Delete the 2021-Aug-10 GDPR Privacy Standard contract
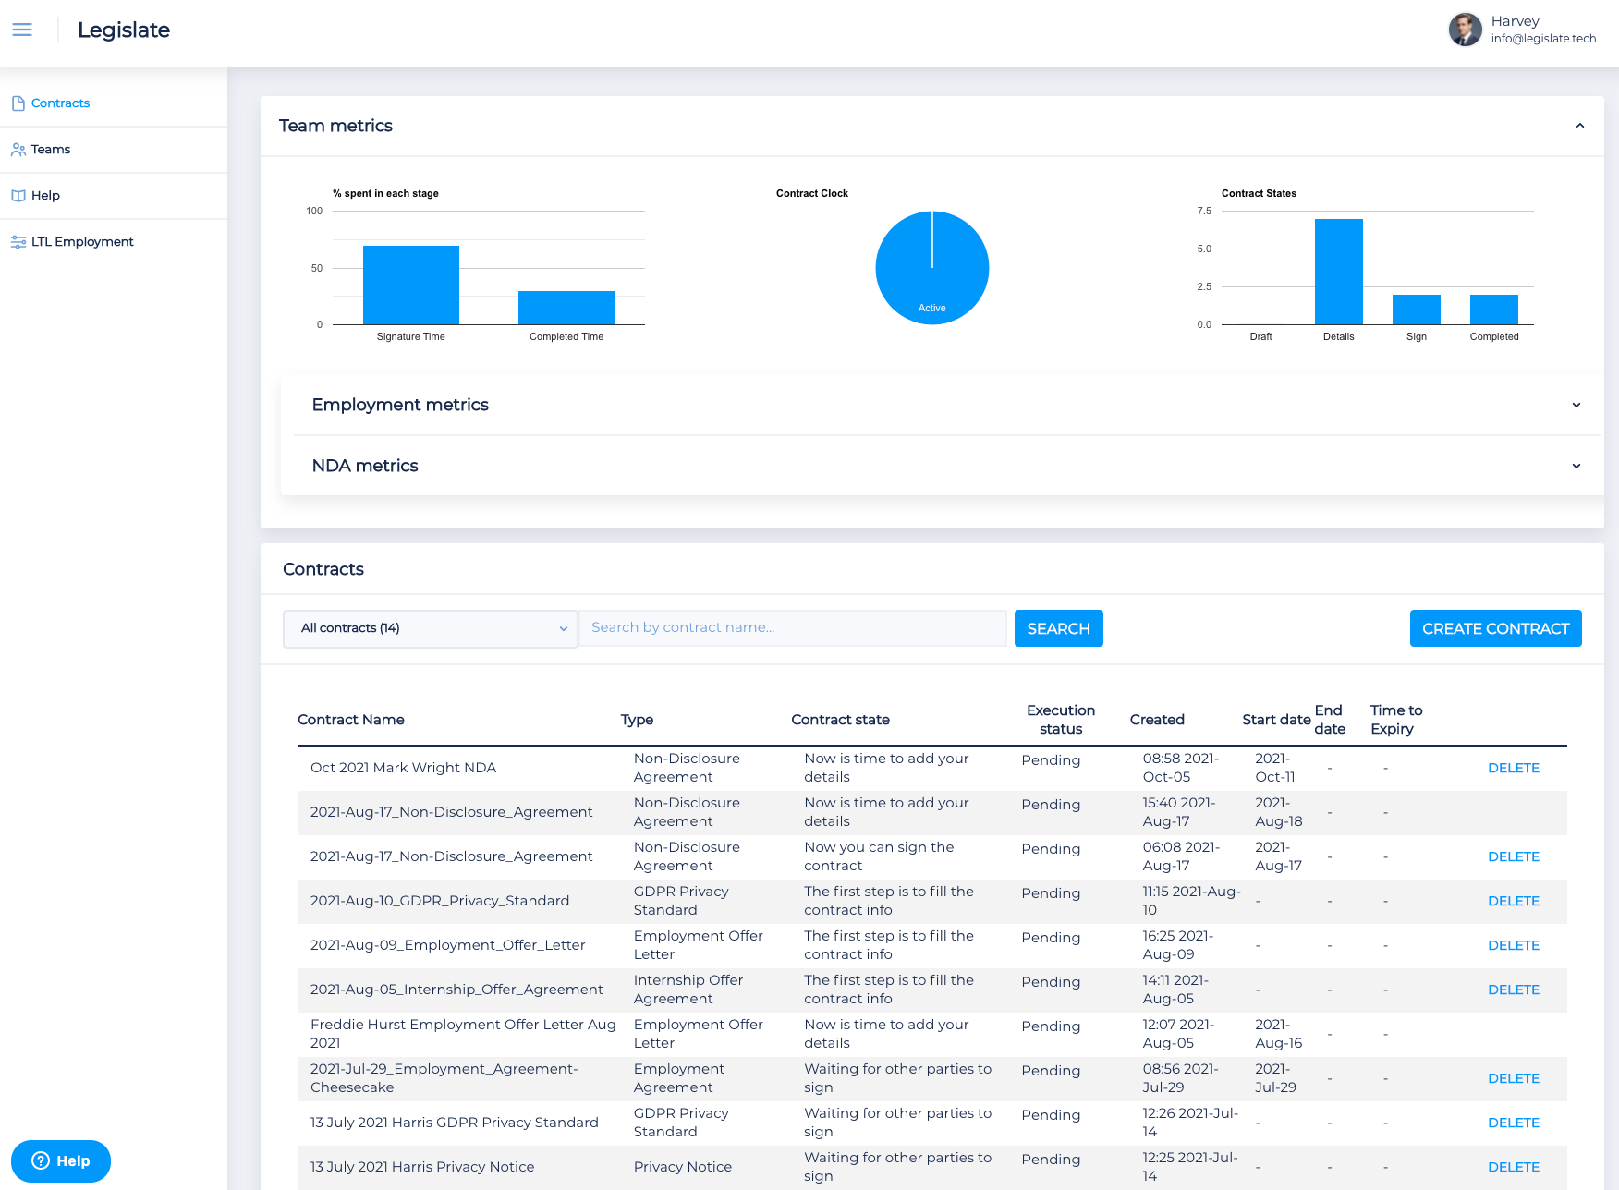 pos(1513,901)
